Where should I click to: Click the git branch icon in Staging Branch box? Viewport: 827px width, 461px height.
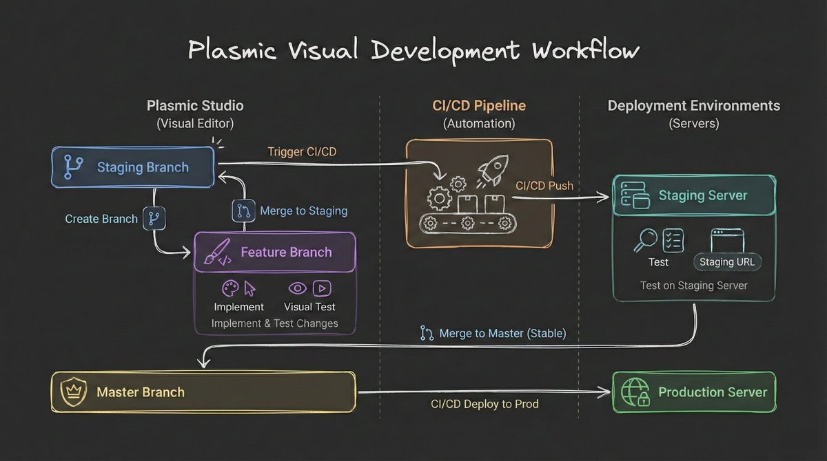73,167
